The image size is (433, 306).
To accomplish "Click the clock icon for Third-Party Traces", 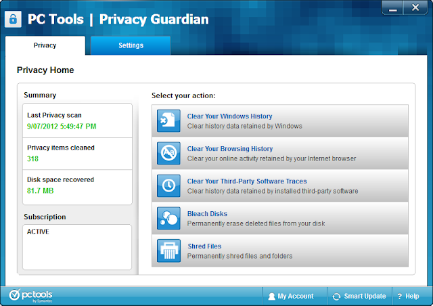I will point(168,185).
